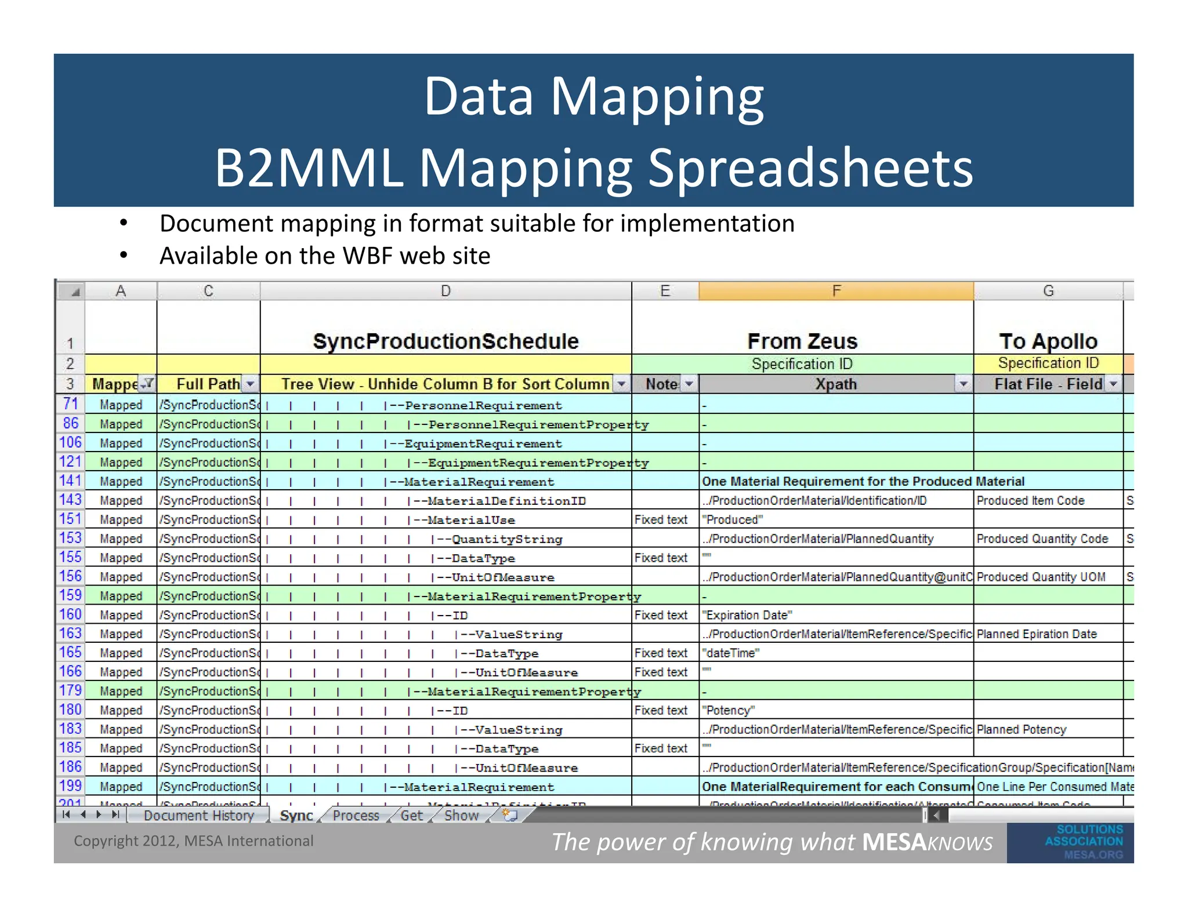This screenshot has width=1188, height=917.
Task: Click the MaterialUse cell in row 151
Action: pos(445,519)
